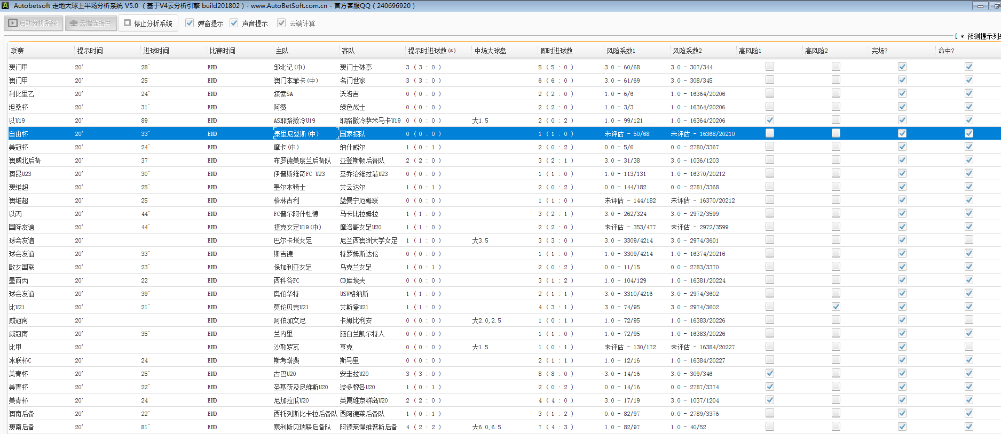Image resolution: width=1001 pixels, height=434 pixels.
Task: Click the restore window button in title bar
Action: (996, 6)
